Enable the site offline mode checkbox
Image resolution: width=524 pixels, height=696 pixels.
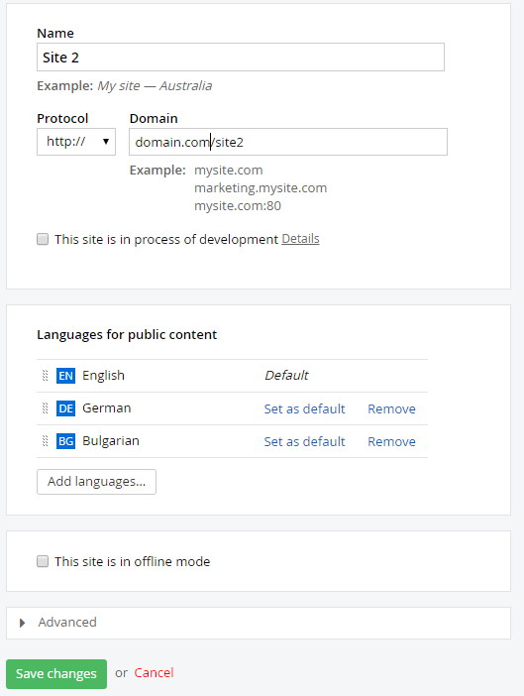coord(43,561)
